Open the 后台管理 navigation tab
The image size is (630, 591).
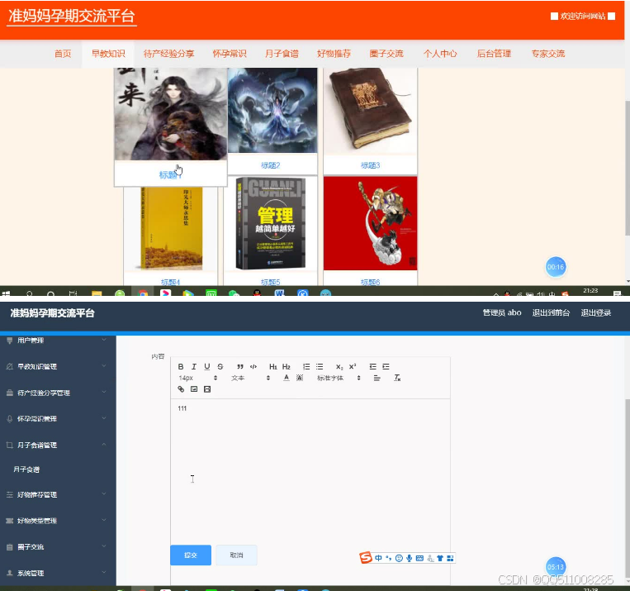click(x=494, y=54)
